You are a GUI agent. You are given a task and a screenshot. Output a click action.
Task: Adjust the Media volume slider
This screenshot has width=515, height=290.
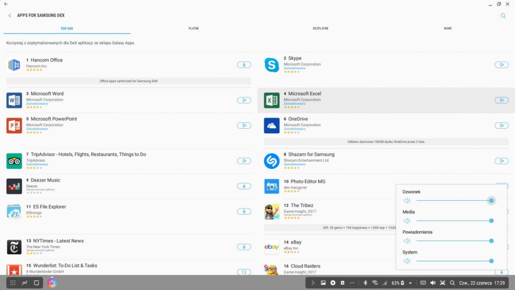(x=455, y=220)
